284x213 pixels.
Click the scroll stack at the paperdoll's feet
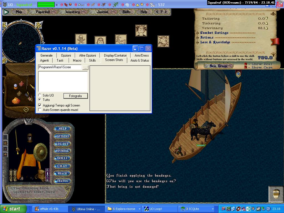pos(13,175)
